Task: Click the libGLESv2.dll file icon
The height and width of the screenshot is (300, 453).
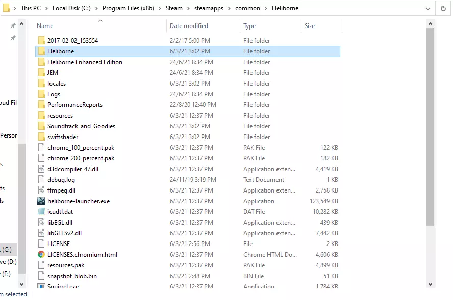Action: tap(41, 233)
